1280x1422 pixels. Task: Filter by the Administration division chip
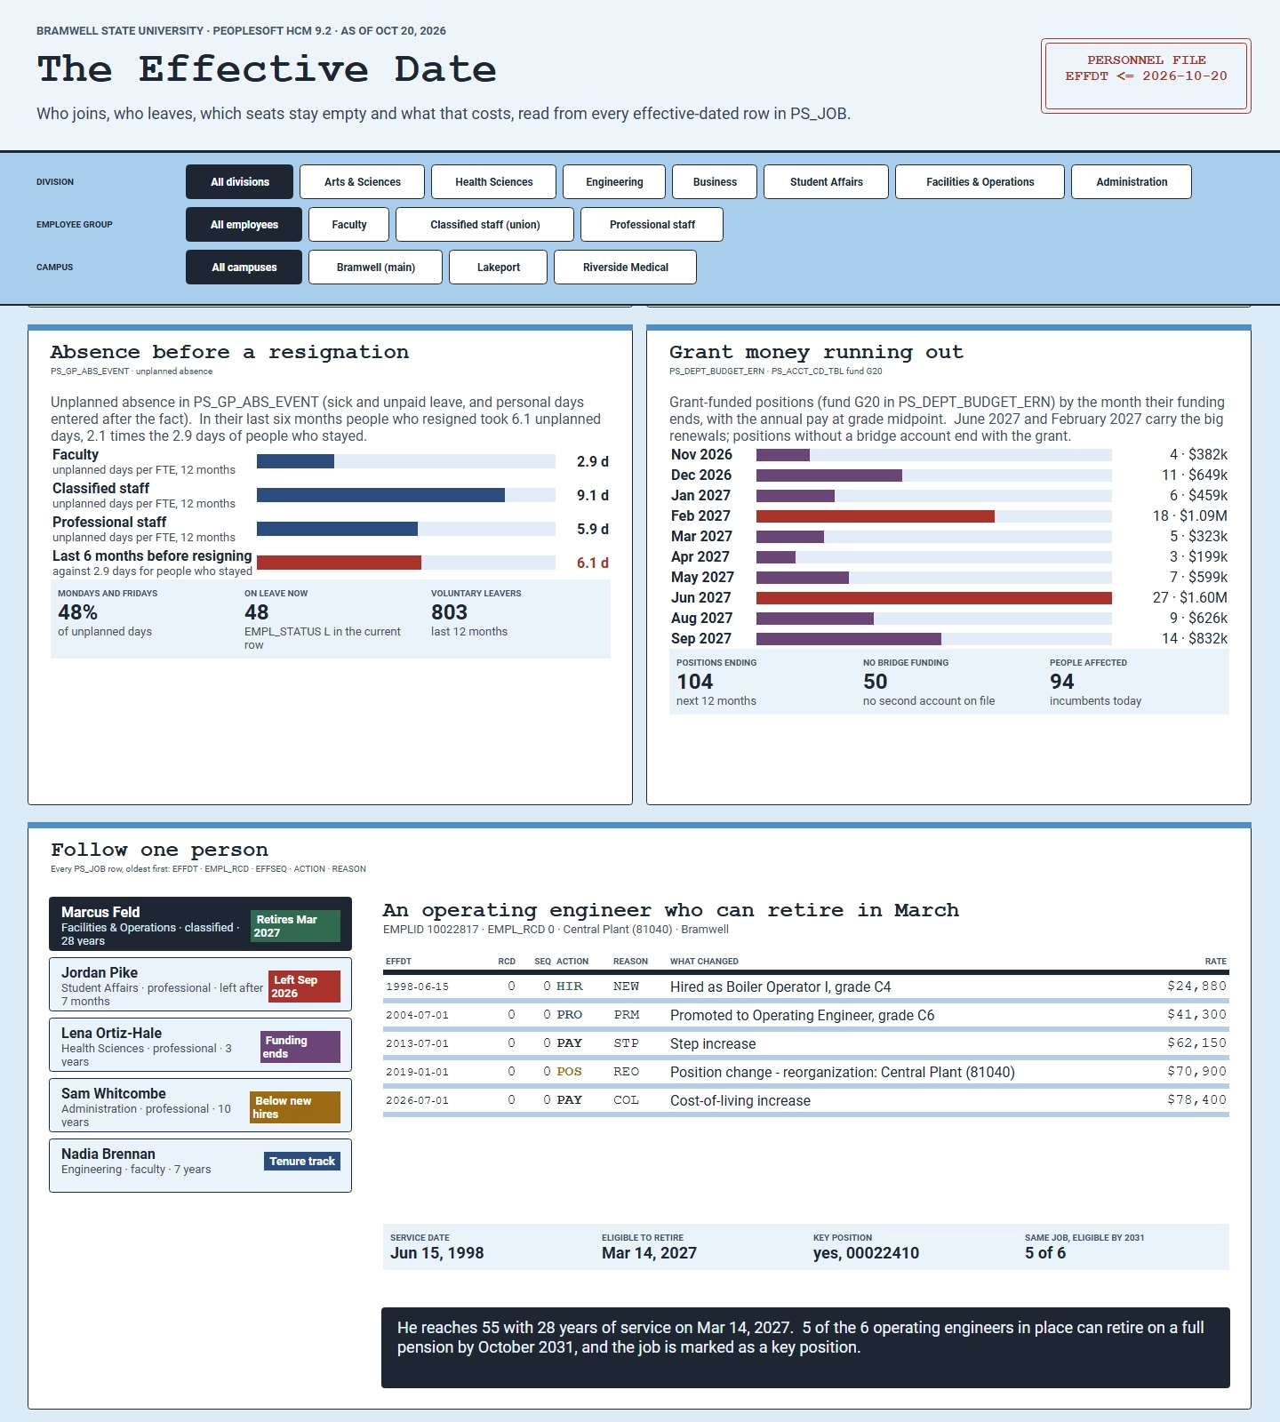[x=1132, y=182]
